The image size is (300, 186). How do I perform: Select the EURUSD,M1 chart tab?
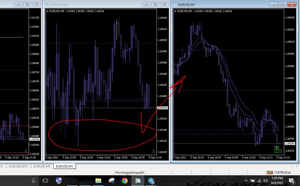[x=64, y=166]
